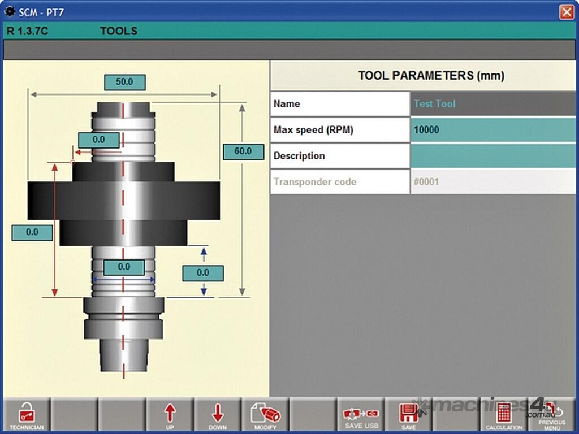Screen dimensions: 579x434
Task: Open the Modify tool function
Action: click(265, 415)
